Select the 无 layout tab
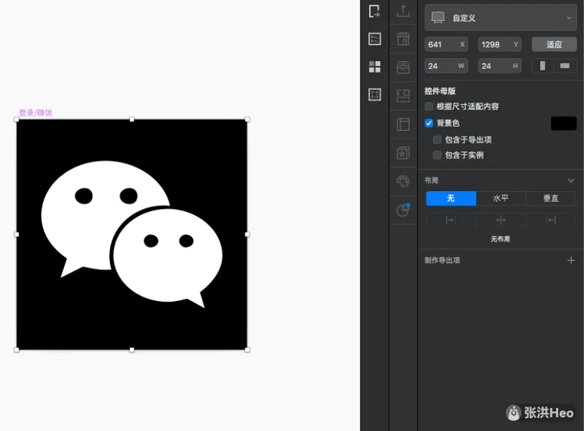Viewport: 584px width, 431px height. (451, 198)
